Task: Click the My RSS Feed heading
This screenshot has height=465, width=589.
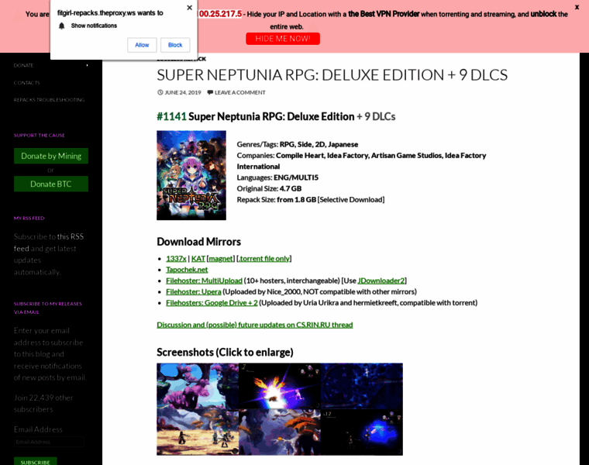Action: click(29, 219)
